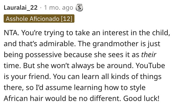Click the word 'possessive' in the comment

pyautogui.click(x=44, y=55)
